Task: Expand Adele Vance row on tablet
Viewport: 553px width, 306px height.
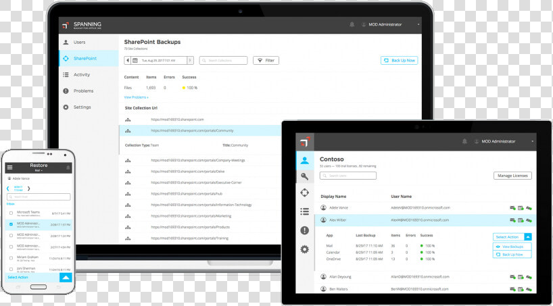Action: pos(425,208)
